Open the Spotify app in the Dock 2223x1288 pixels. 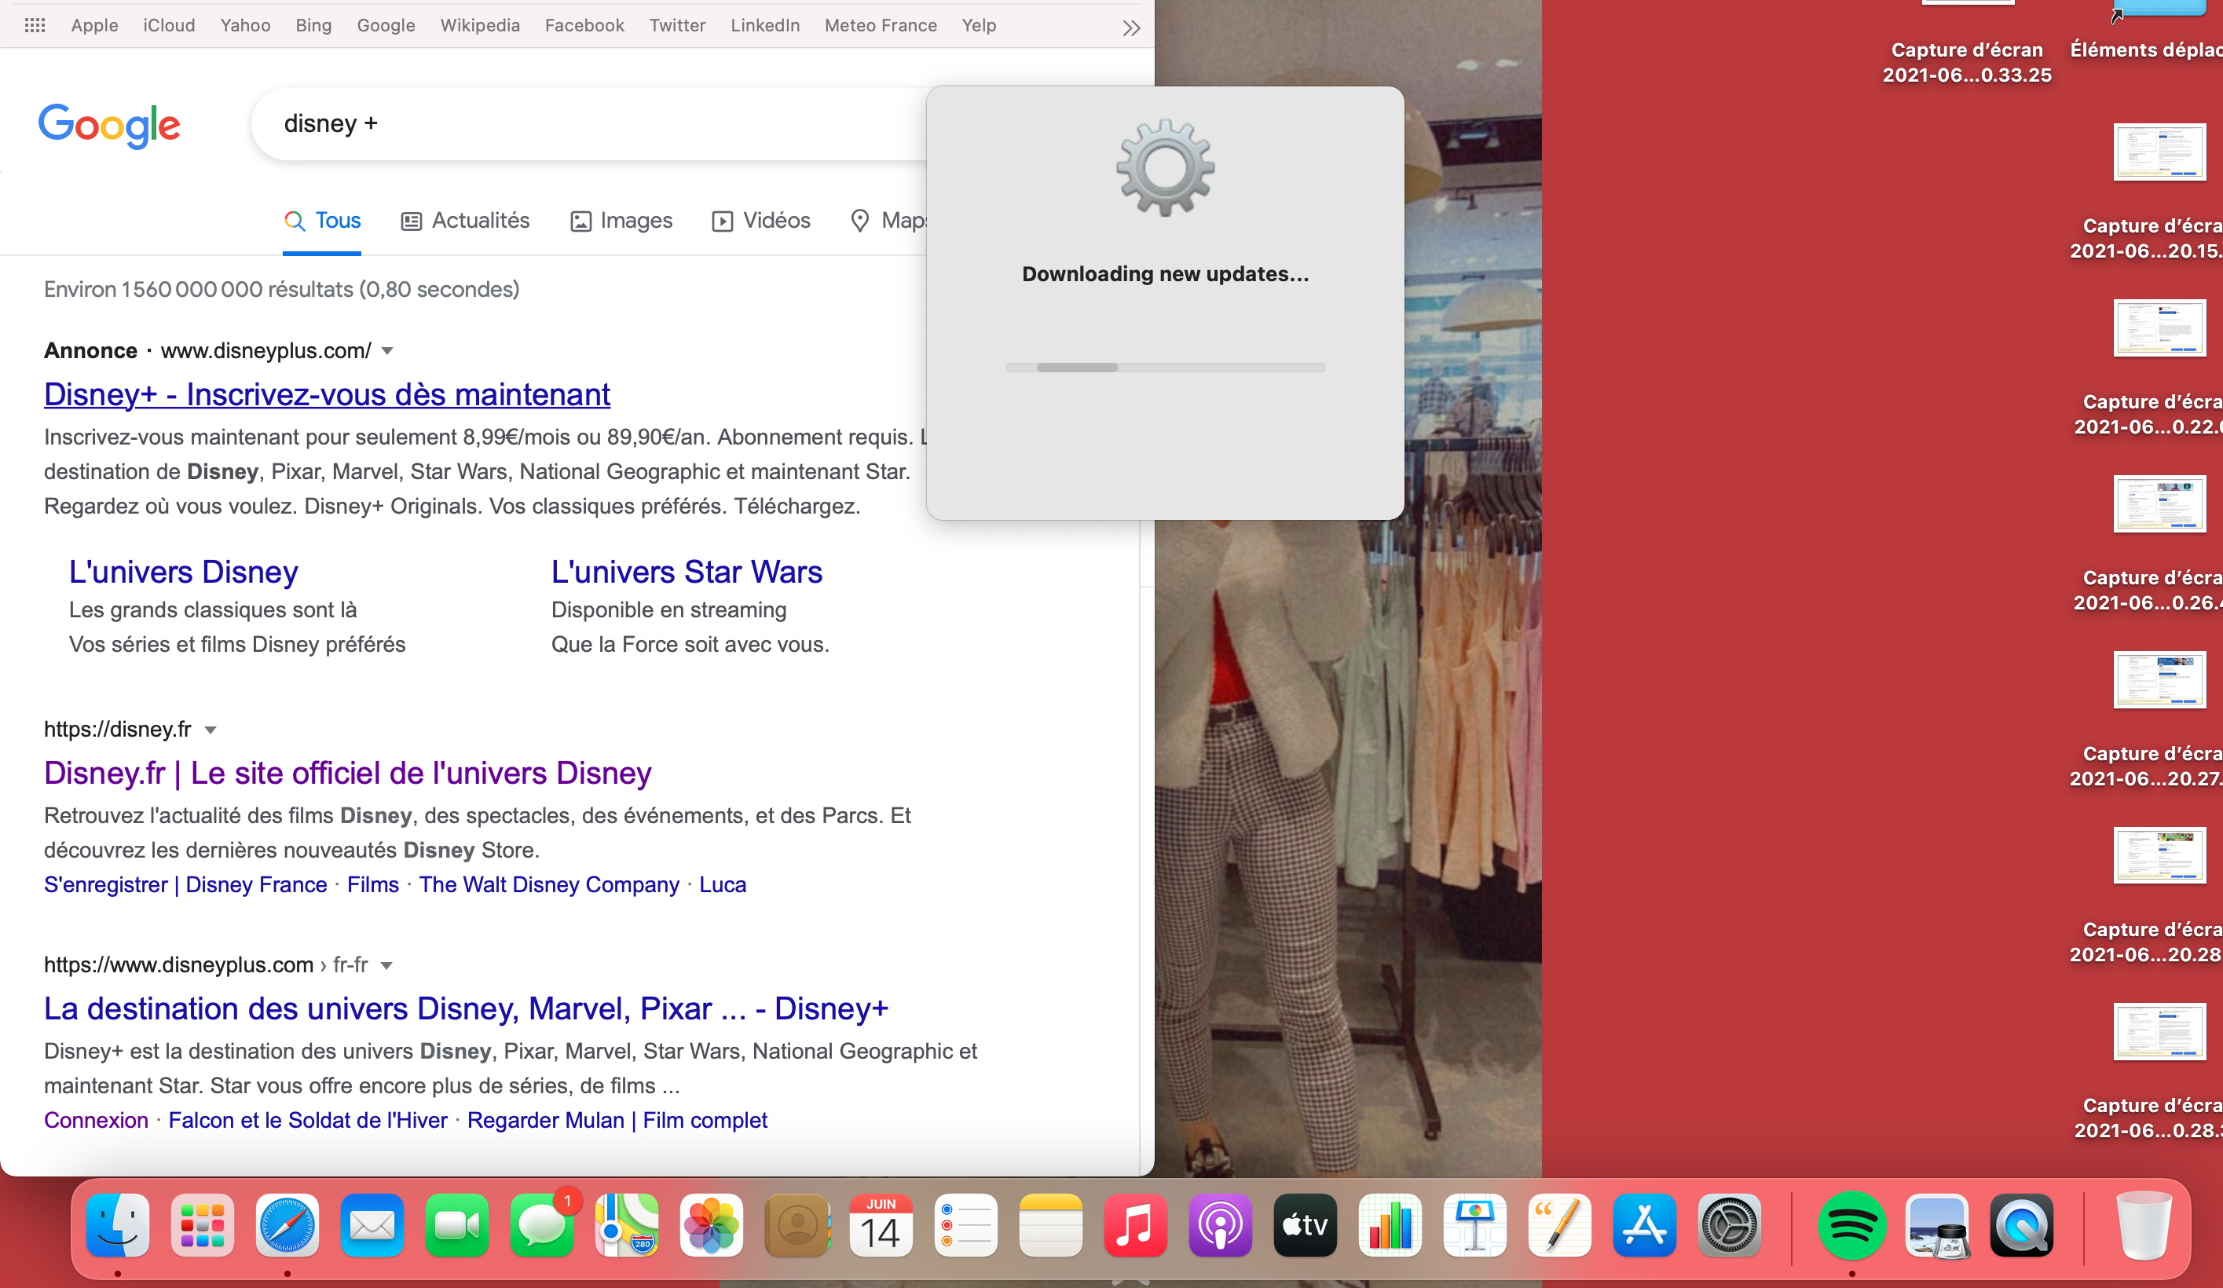tap(1851, 1225)
